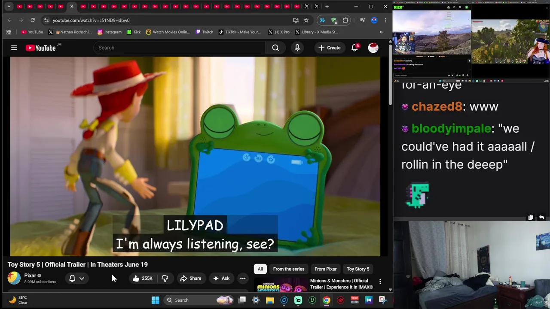550x309 pixels.
Task: Open Chrome profile avatar
Action: pyautogui.click(x=374, y=20)
